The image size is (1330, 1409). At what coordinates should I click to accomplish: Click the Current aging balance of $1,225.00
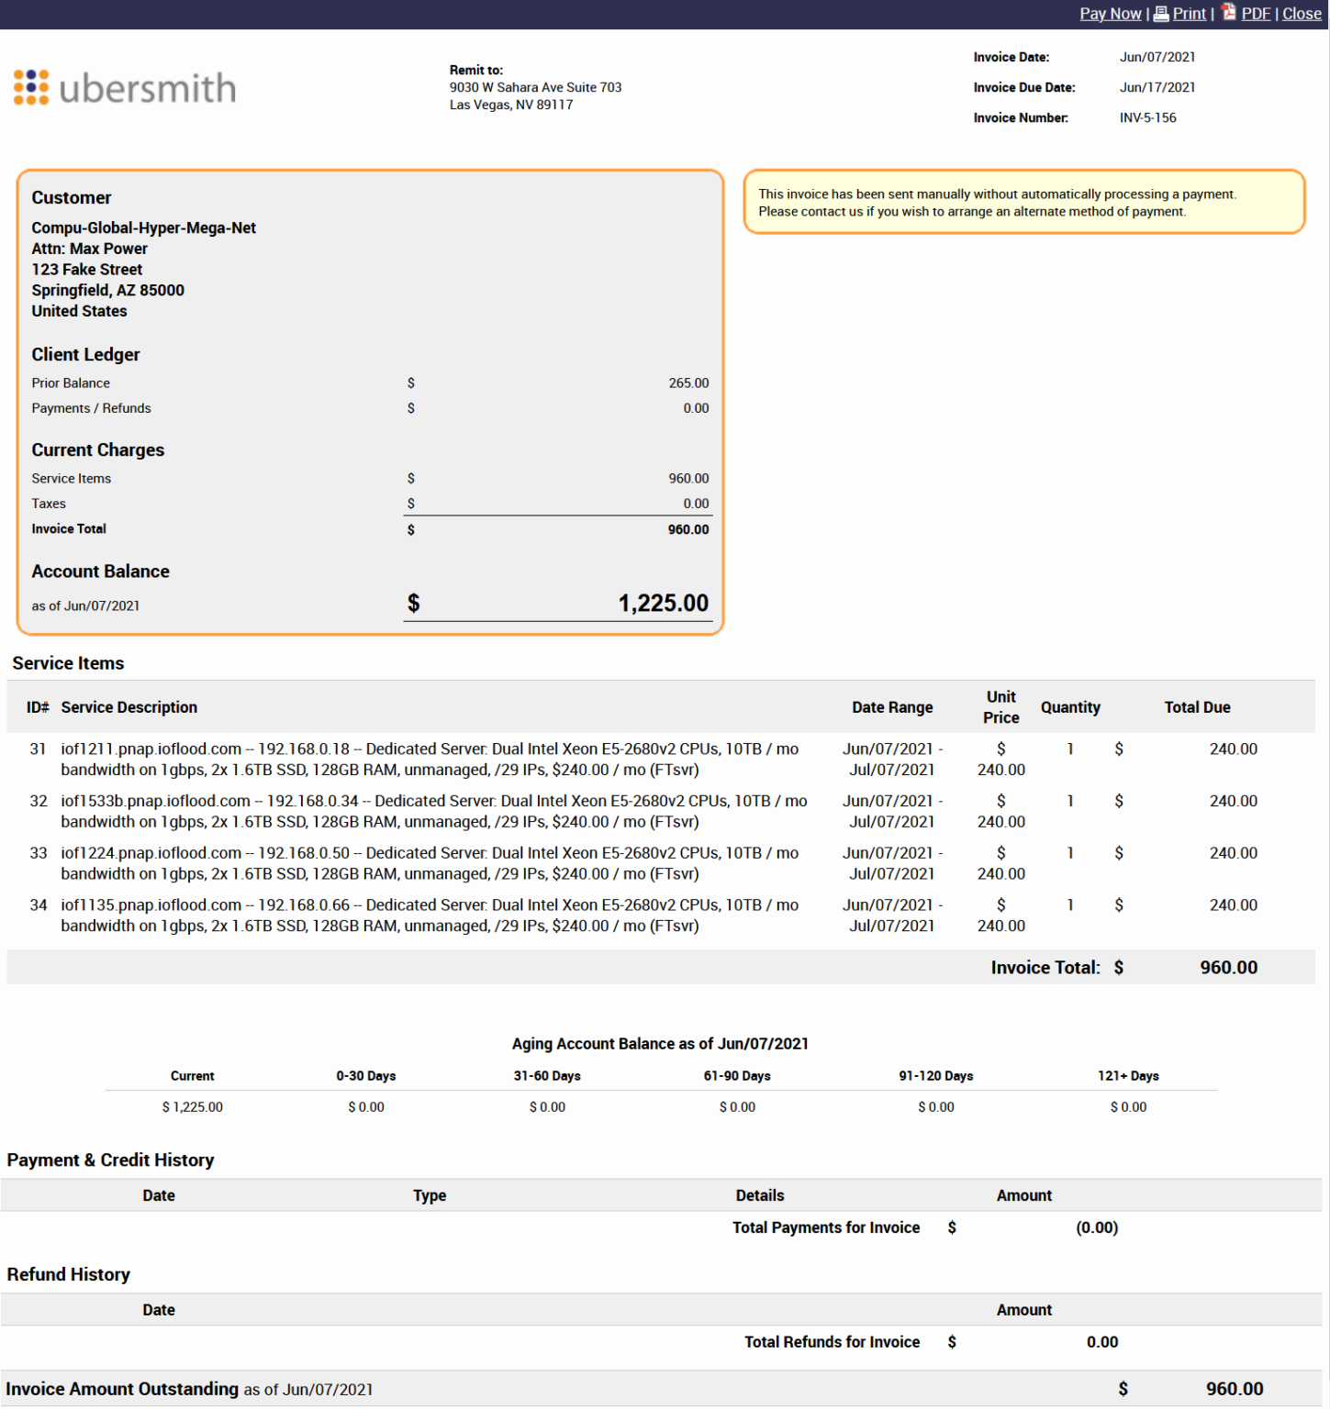click(x=192, y=1107)
